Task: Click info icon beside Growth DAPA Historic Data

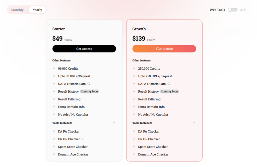Action: click(x=169, y=84)
